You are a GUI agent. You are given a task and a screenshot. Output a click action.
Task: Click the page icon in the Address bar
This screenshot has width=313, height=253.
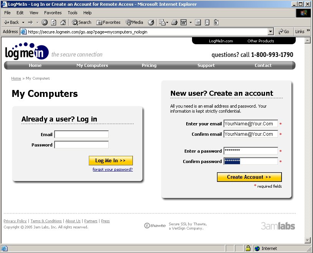(x=24, y=32)
